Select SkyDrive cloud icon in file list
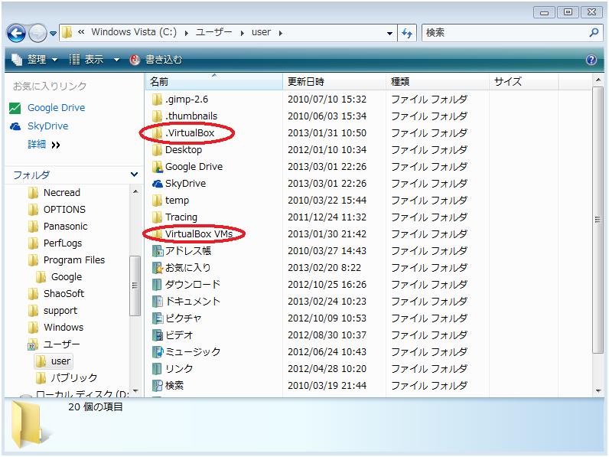 [x=158, y=184]
